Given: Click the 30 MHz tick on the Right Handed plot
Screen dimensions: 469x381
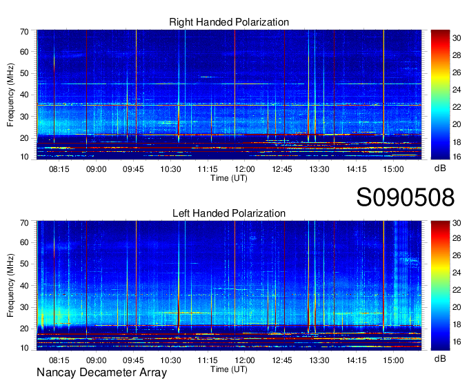Looking at the screenshot, I should 24,117.
